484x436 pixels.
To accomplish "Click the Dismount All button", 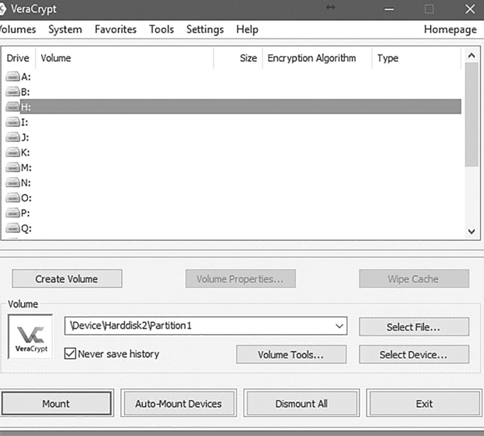I will pyautogui.click(x=301, y=404).
